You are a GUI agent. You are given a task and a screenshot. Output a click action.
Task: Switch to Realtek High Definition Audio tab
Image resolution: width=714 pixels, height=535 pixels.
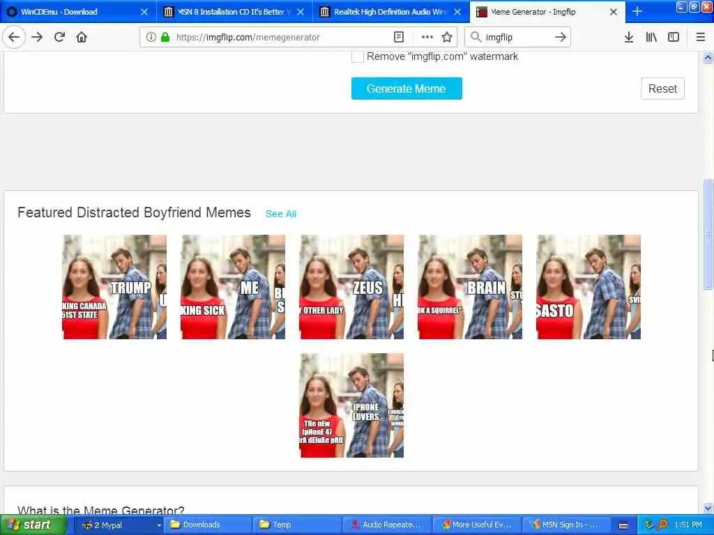391,12
